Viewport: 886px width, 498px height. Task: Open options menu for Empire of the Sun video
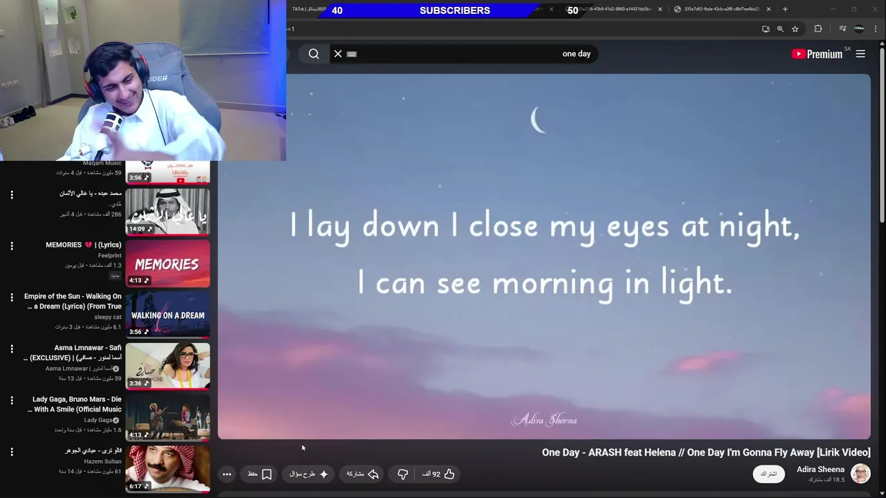[x=12, y=297]
